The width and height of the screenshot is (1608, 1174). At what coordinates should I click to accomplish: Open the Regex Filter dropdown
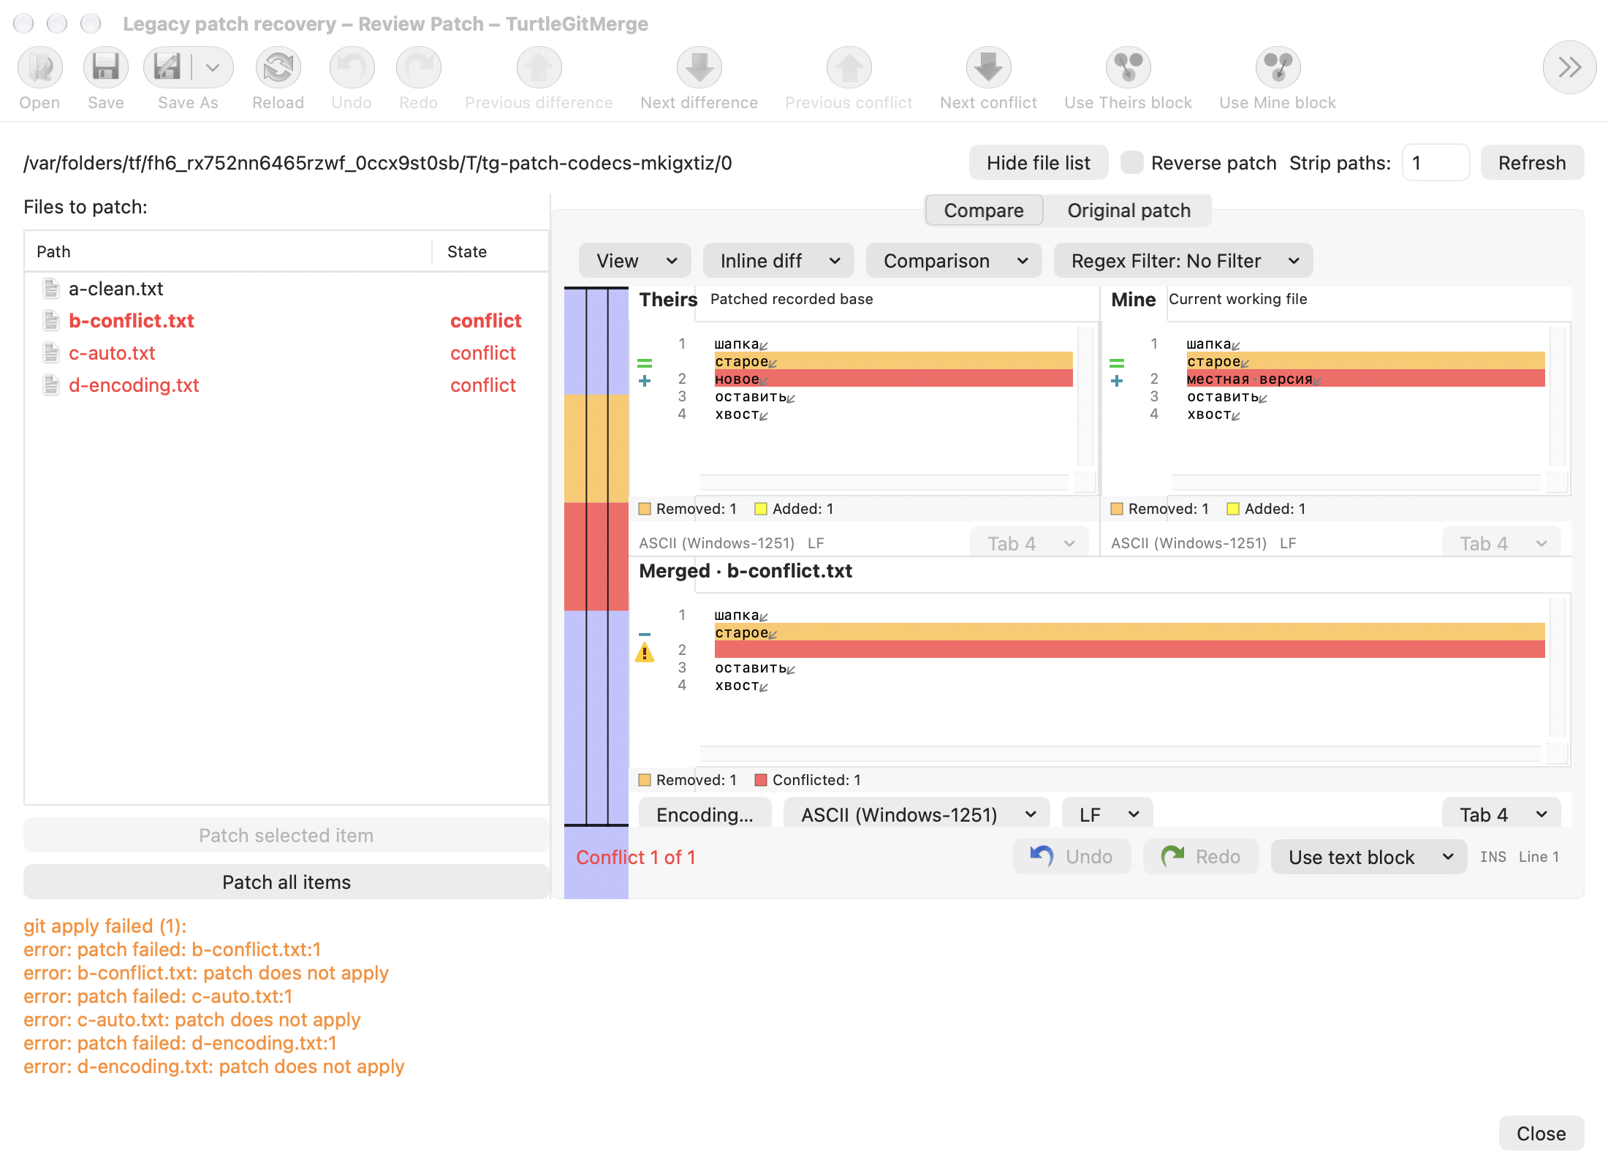1183,261
